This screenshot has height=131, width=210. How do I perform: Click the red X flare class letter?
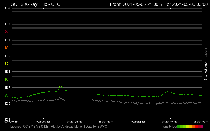pyautogui.click(x=6, y=31)
